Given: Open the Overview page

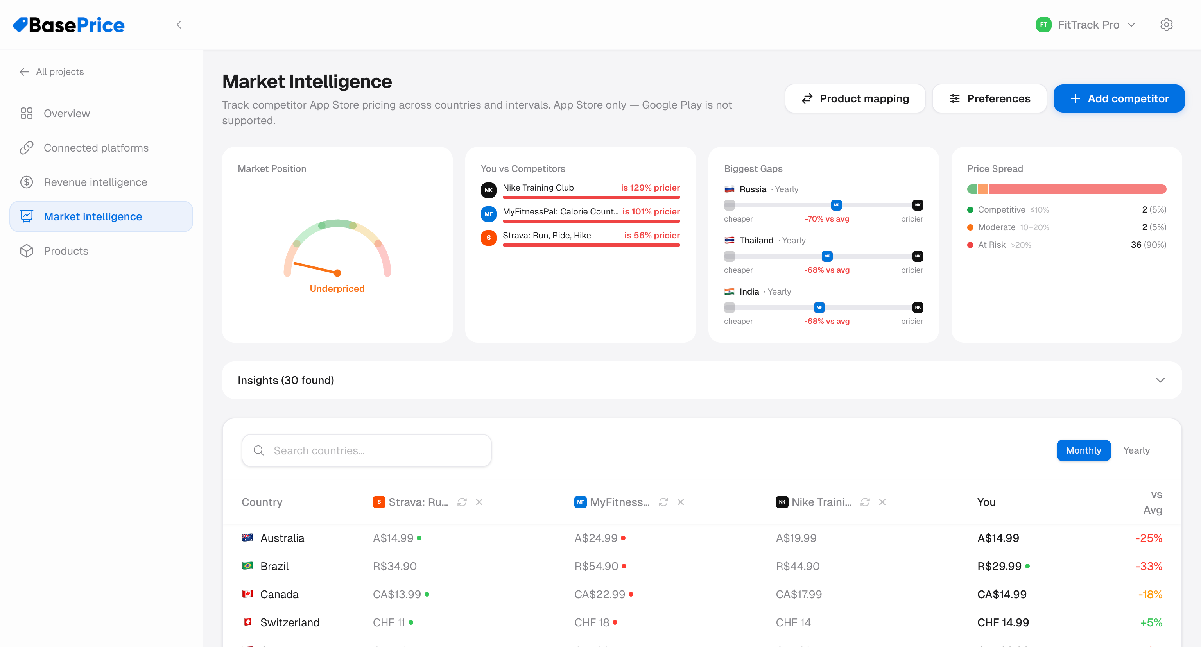Looking at the screenshot, I should tap(101, 113).
